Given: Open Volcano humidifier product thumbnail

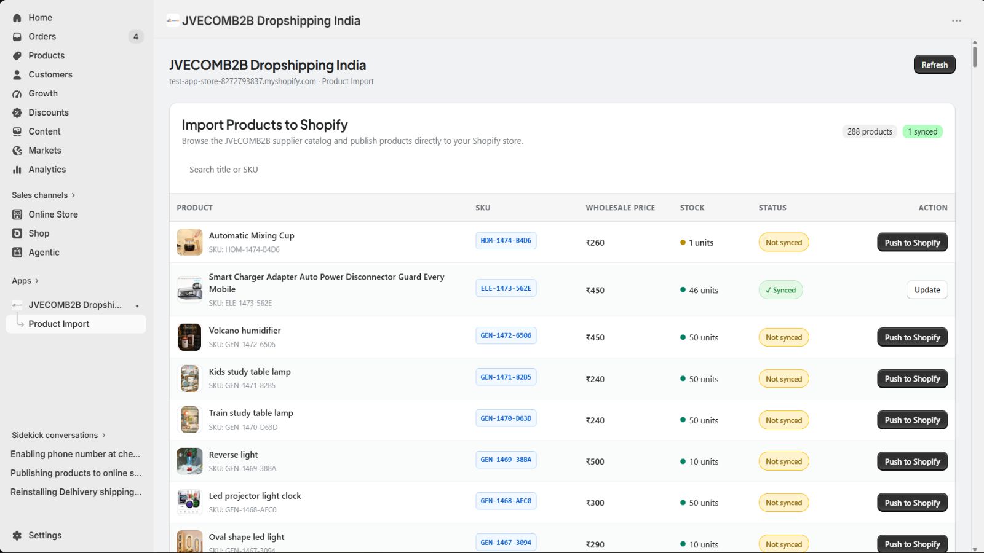Looking at the screenshot, I should point(189,337).
